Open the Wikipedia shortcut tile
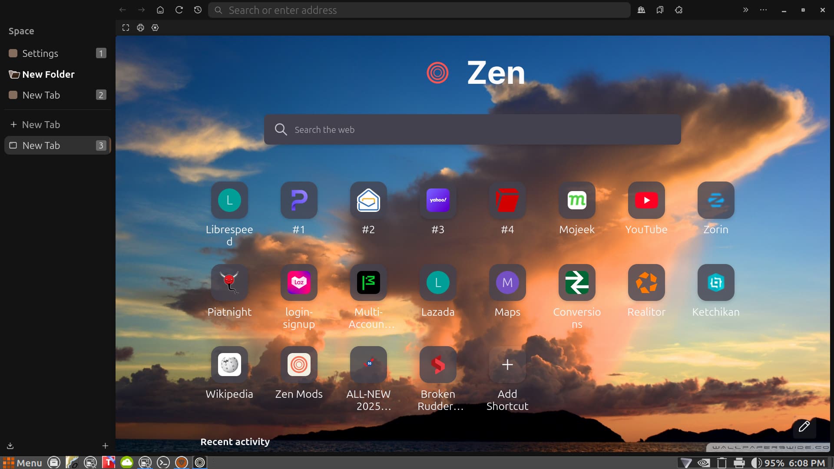This screenshot has height=469, width=834. coord(229,365)
